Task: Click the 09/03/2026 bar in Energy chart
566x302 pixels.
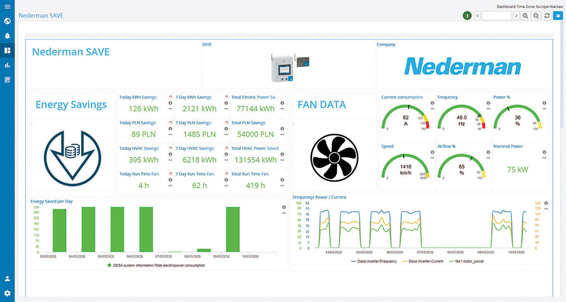Action: tap(233, 229)
